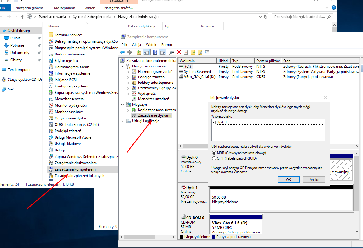
Task: Expand the Podgląd zdarzeń tree node
Action: click(128, 77)
